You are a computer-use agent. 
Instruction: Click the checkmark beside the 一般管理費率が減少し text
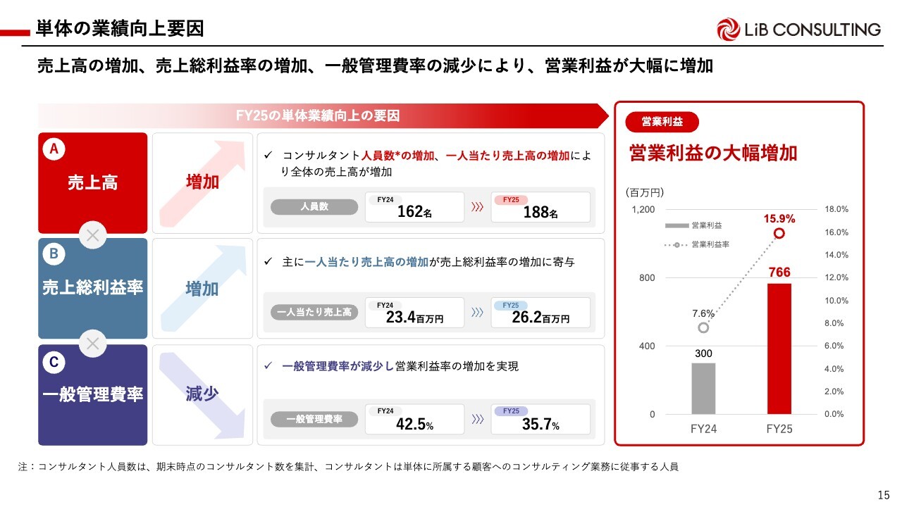click(x=268, y=366)
